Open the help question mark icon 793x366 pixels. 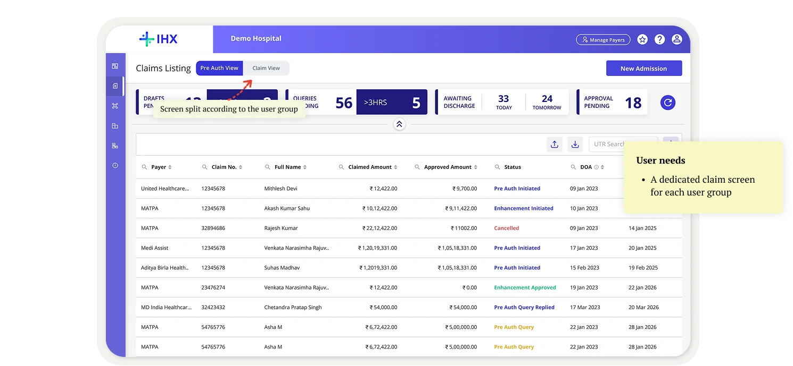659,39
